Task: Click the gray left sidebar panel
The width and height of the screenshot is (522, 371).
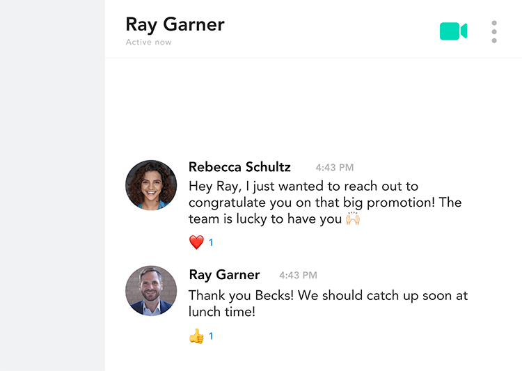Action: [x=52, y=185]
